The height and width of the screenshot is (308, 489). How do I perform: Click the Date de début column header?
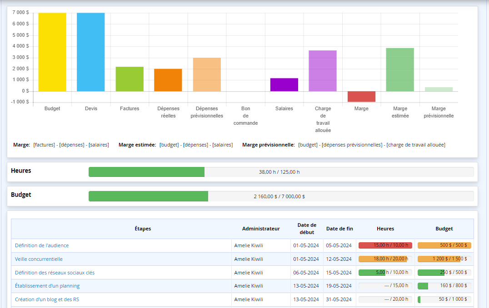coord(307,229)
